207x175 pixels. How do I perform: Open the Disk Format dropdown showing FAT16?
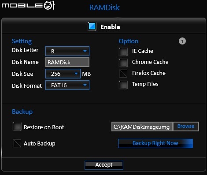click(x=67, y=85)
